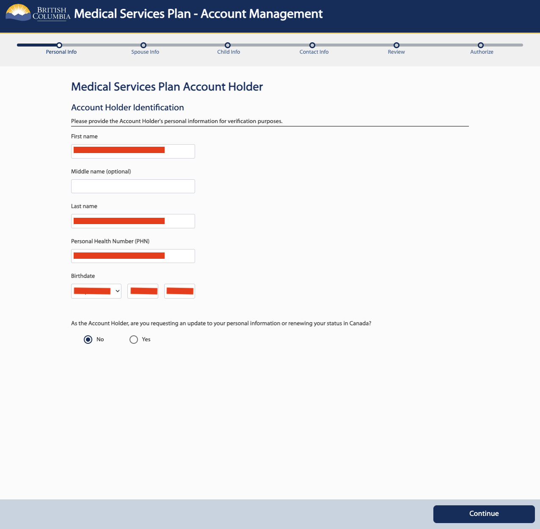Go to Spouse Info step label
Image resolution: width=540 pixels, height=529 pixels.
pos(145,52)
